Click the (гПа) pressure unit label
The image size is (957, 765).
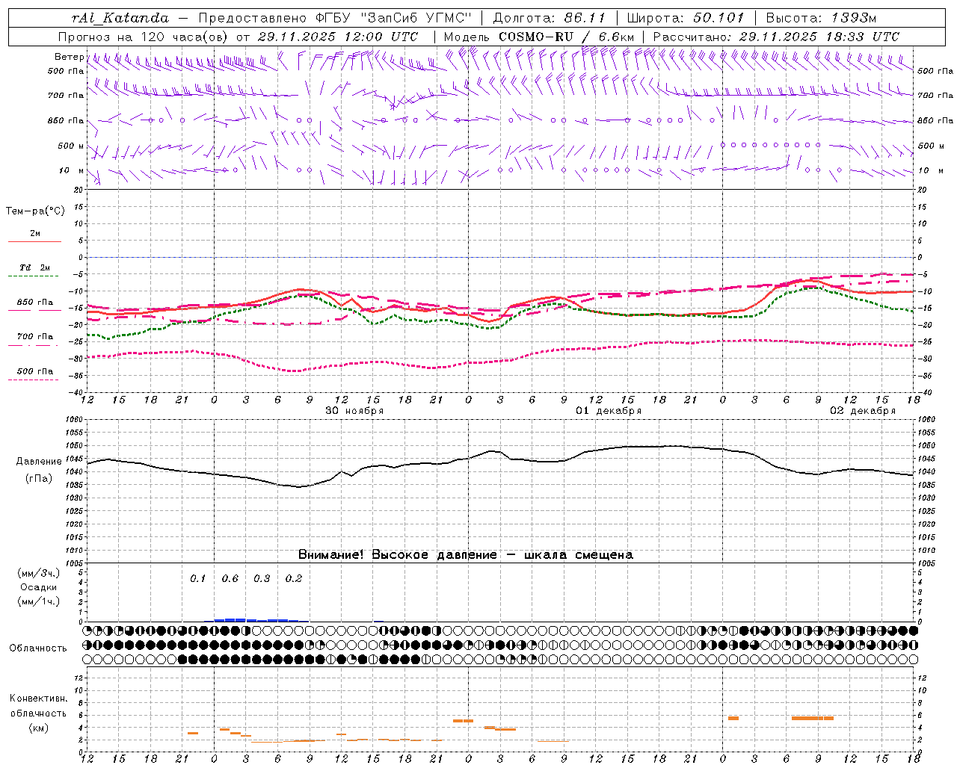39,479
